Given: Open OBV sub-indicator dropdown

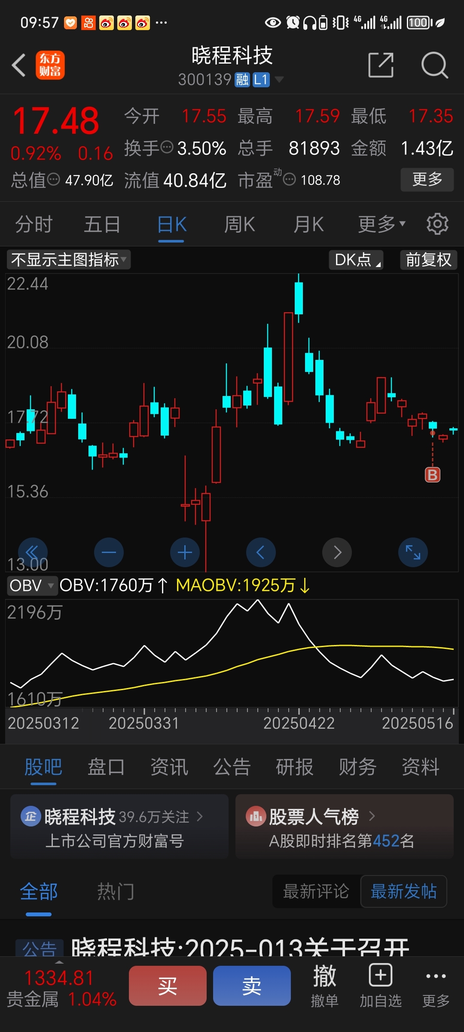Looking at the screenshot, I should 32,586.
